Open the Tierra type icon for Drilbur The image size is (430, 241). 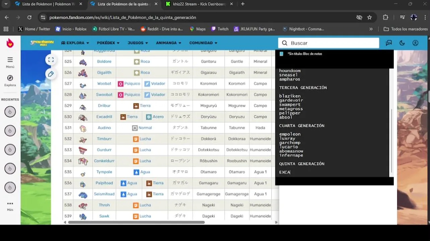pyautogui.click(x=136, y=106)
